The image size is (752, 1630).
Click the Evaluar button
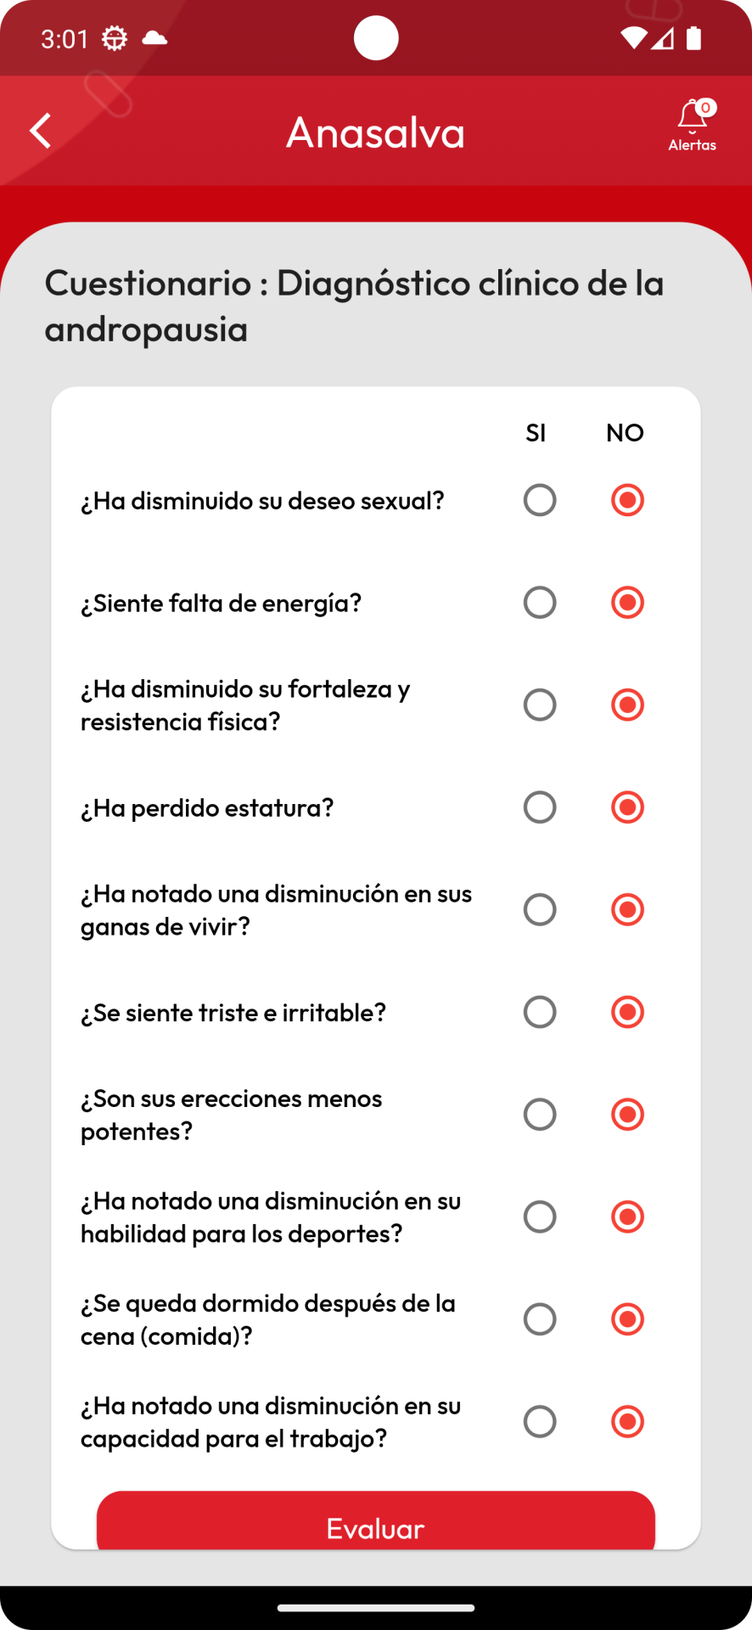pyautogui.click(x=376, y=1520)
